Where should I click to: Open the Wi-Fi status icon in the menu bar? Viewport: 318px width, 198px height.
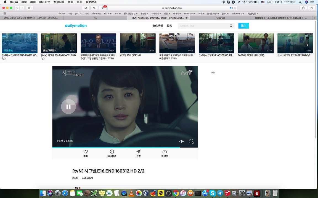[244, 2]
